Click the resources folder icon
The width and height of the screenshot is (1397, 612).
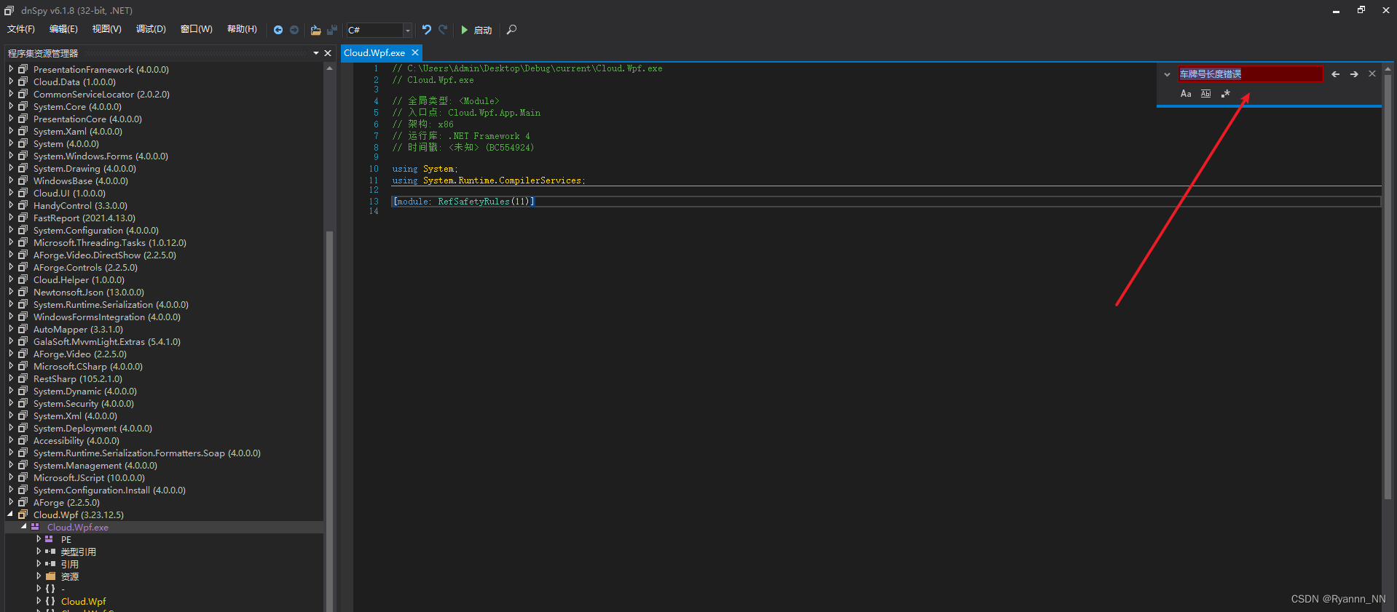point(50,576)
